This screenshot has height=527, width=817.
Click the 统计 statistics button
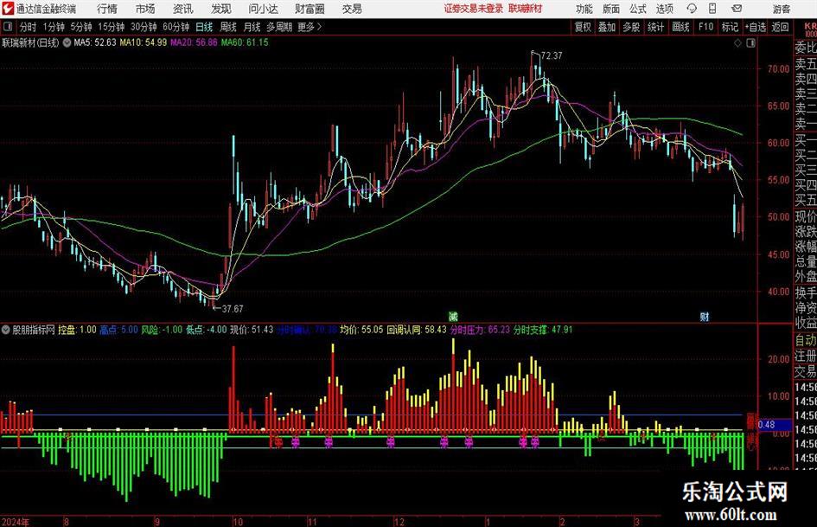pyautogui.click(x=655, y=27)
